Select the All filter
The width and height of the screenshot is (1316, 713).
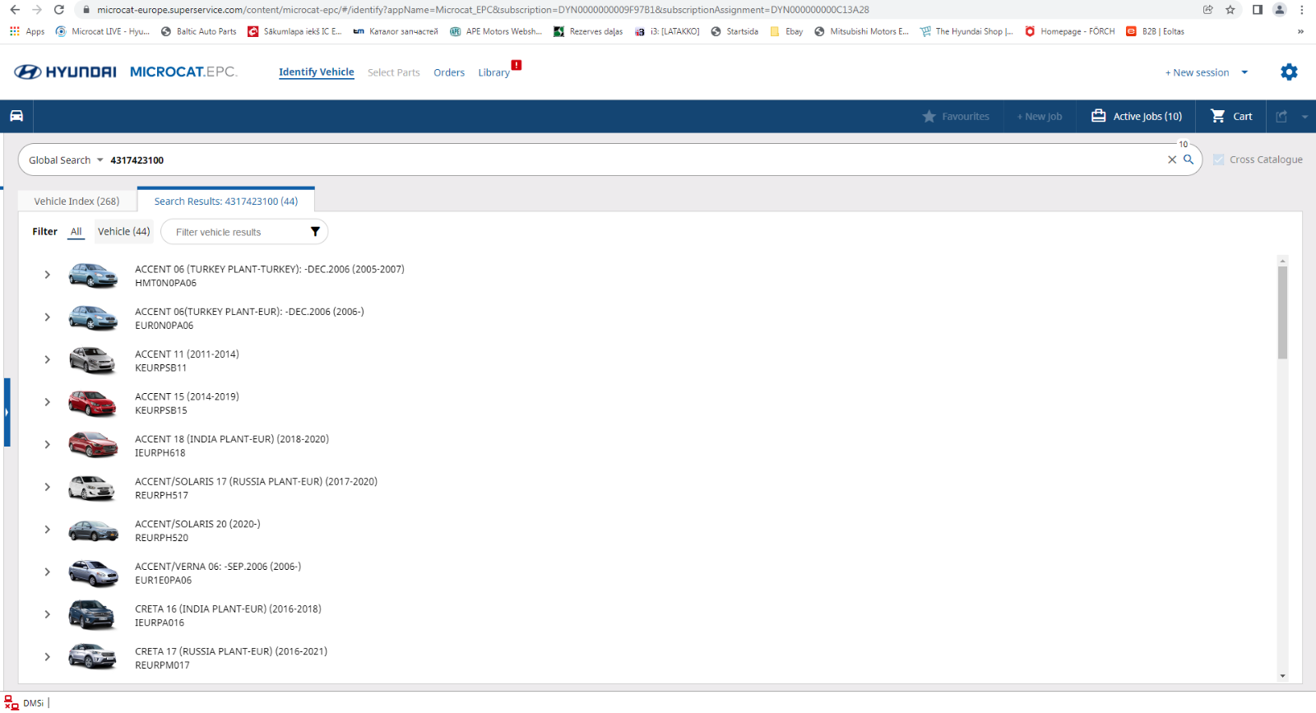76,232
